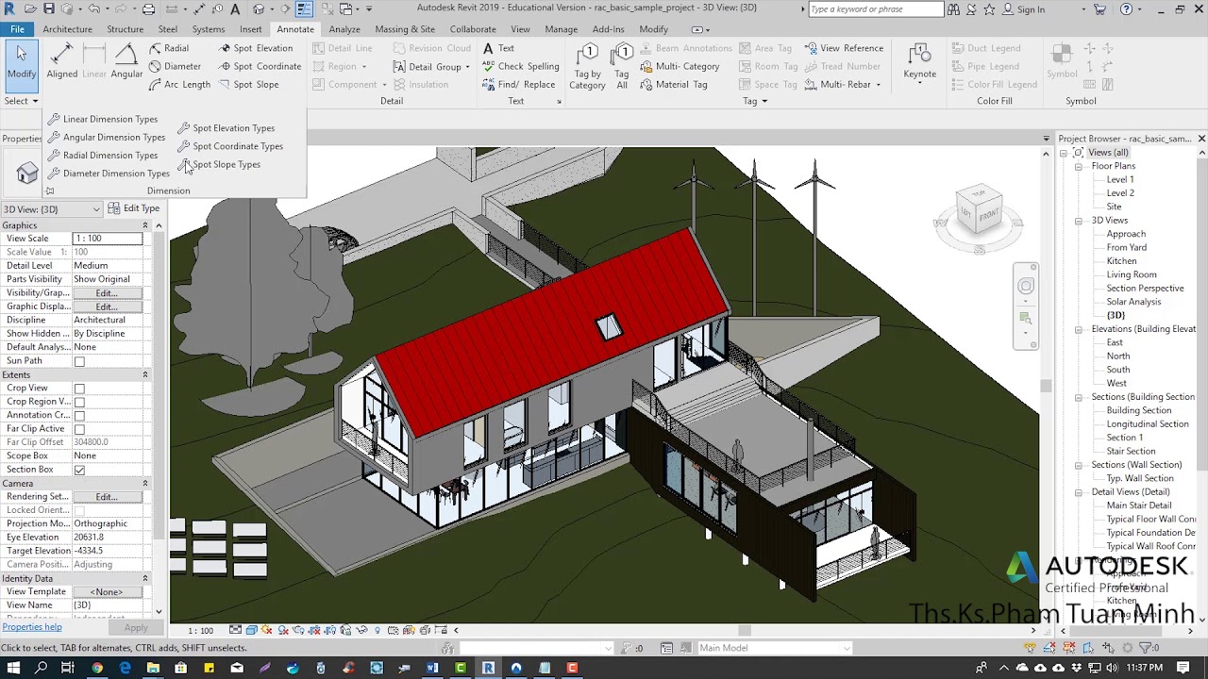Click Tag by Category tool
The width and height of the screenshot is (1208, 679).
coord(587,66)
